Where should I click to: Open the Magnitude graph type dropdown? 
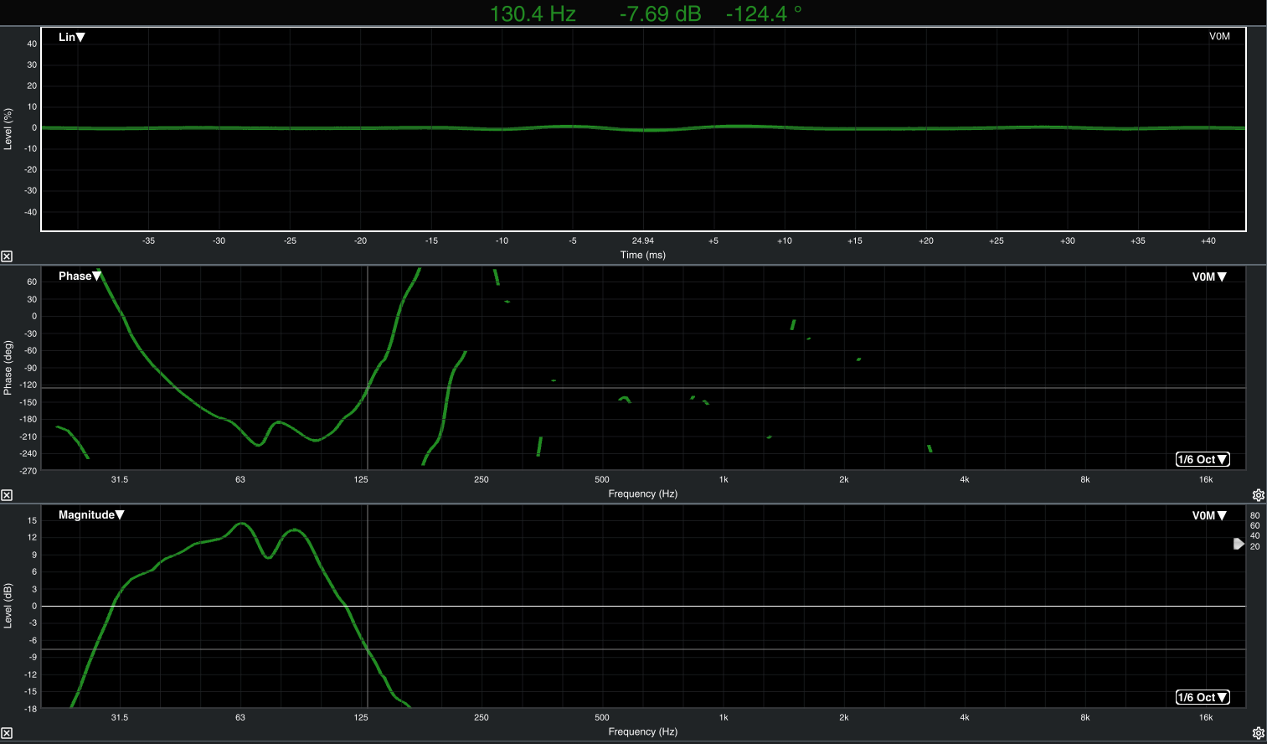point(91,514)
